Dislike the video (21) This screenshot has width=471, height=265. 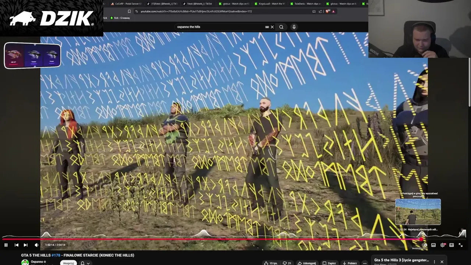click(x=287, y=263)
